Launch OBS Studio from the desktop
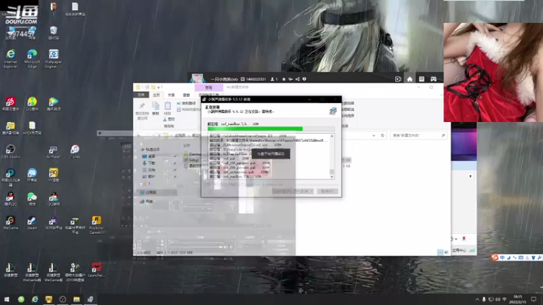Viewport: 543px width, 305px height. click(10, 151)
